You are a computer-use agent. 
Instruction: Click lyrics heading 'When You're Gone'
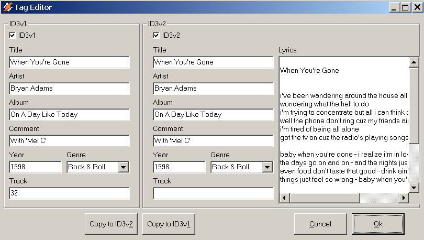click(309, 70)
